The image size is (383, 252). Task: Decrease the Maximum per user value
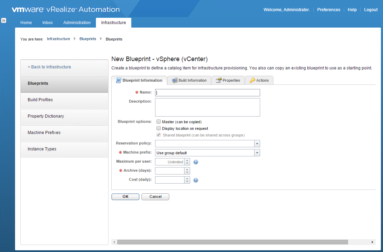pos(187,163)
